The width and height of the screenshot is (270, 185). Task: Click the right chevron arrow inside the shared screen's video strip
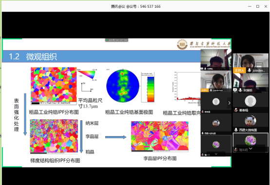229,103
